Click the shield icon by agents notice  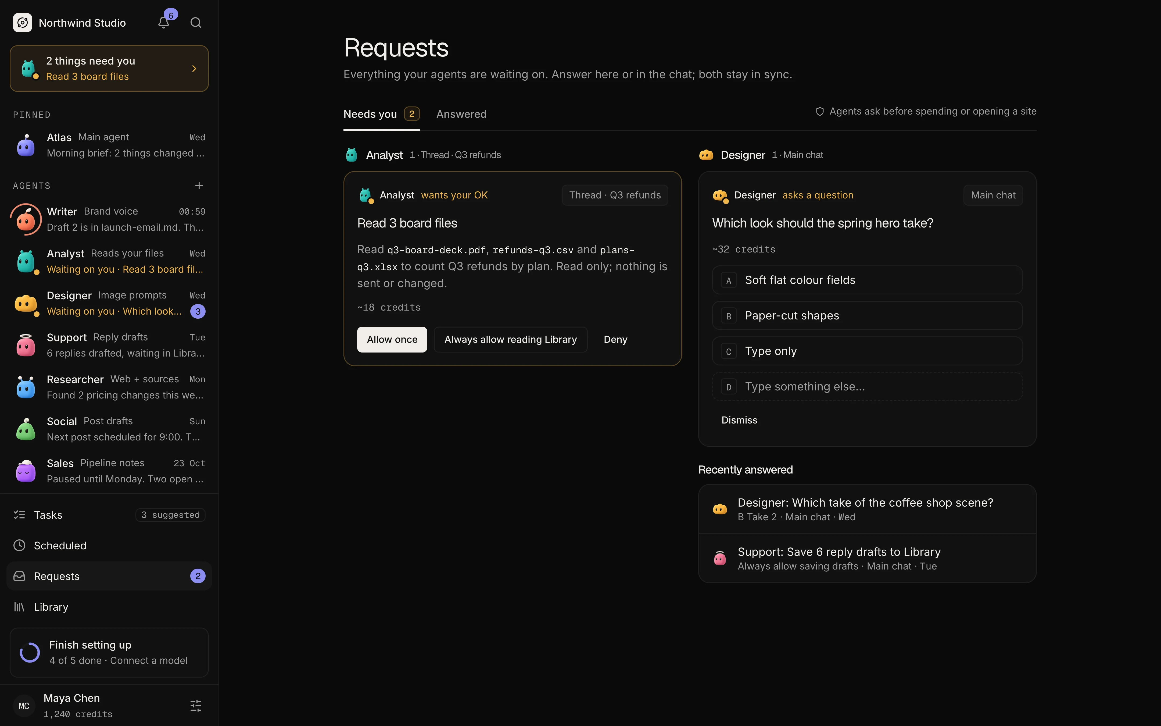pyautogui.click(x=820, y=111)
